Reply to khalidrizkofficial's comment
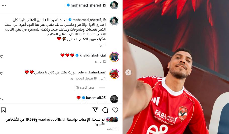229x134 pixels. [x=96, y=62]
